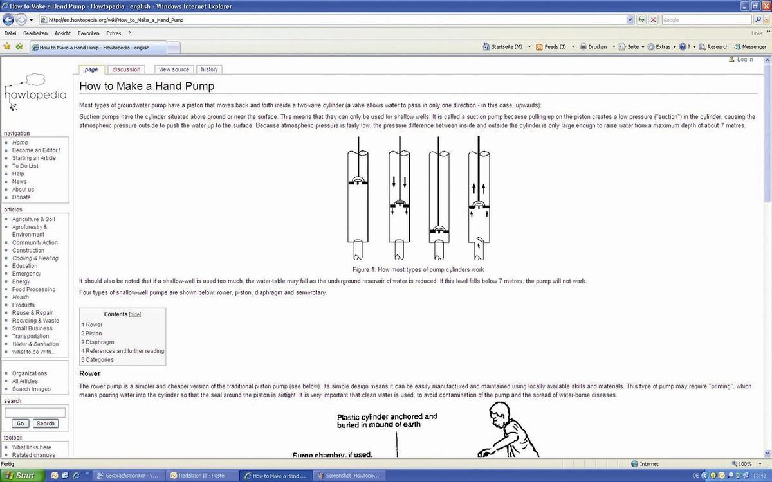The image size is (772, 482).
Task: Open the Research toolbar button
Action: [714, 46]
